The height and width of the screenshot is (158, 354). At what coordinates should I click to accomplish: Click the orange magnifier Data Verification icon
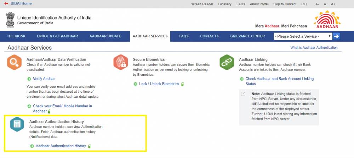point(14,62)
